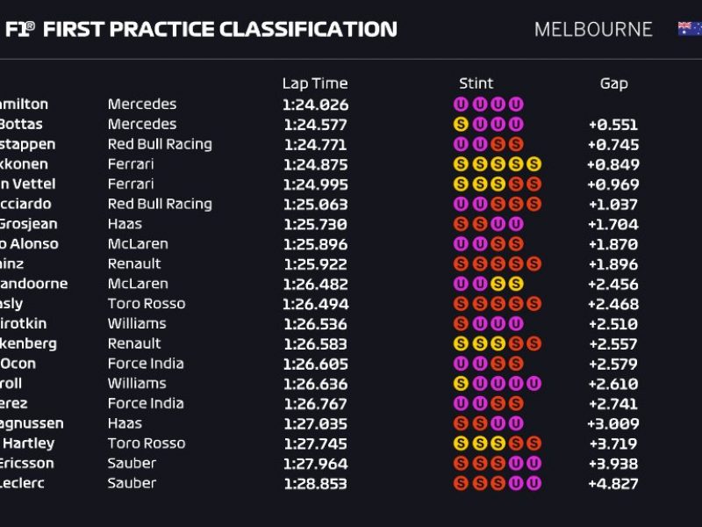This screenshot has width=702, height=527.
Task: Click the First Practice Classification title
Action: 219,29
